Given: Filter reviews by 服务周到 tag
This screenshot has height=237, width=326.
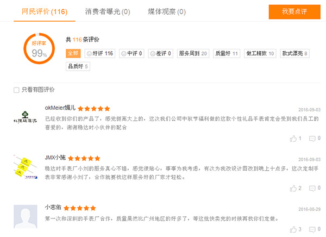Looking at the screenshot, I should tap(193, 53).
